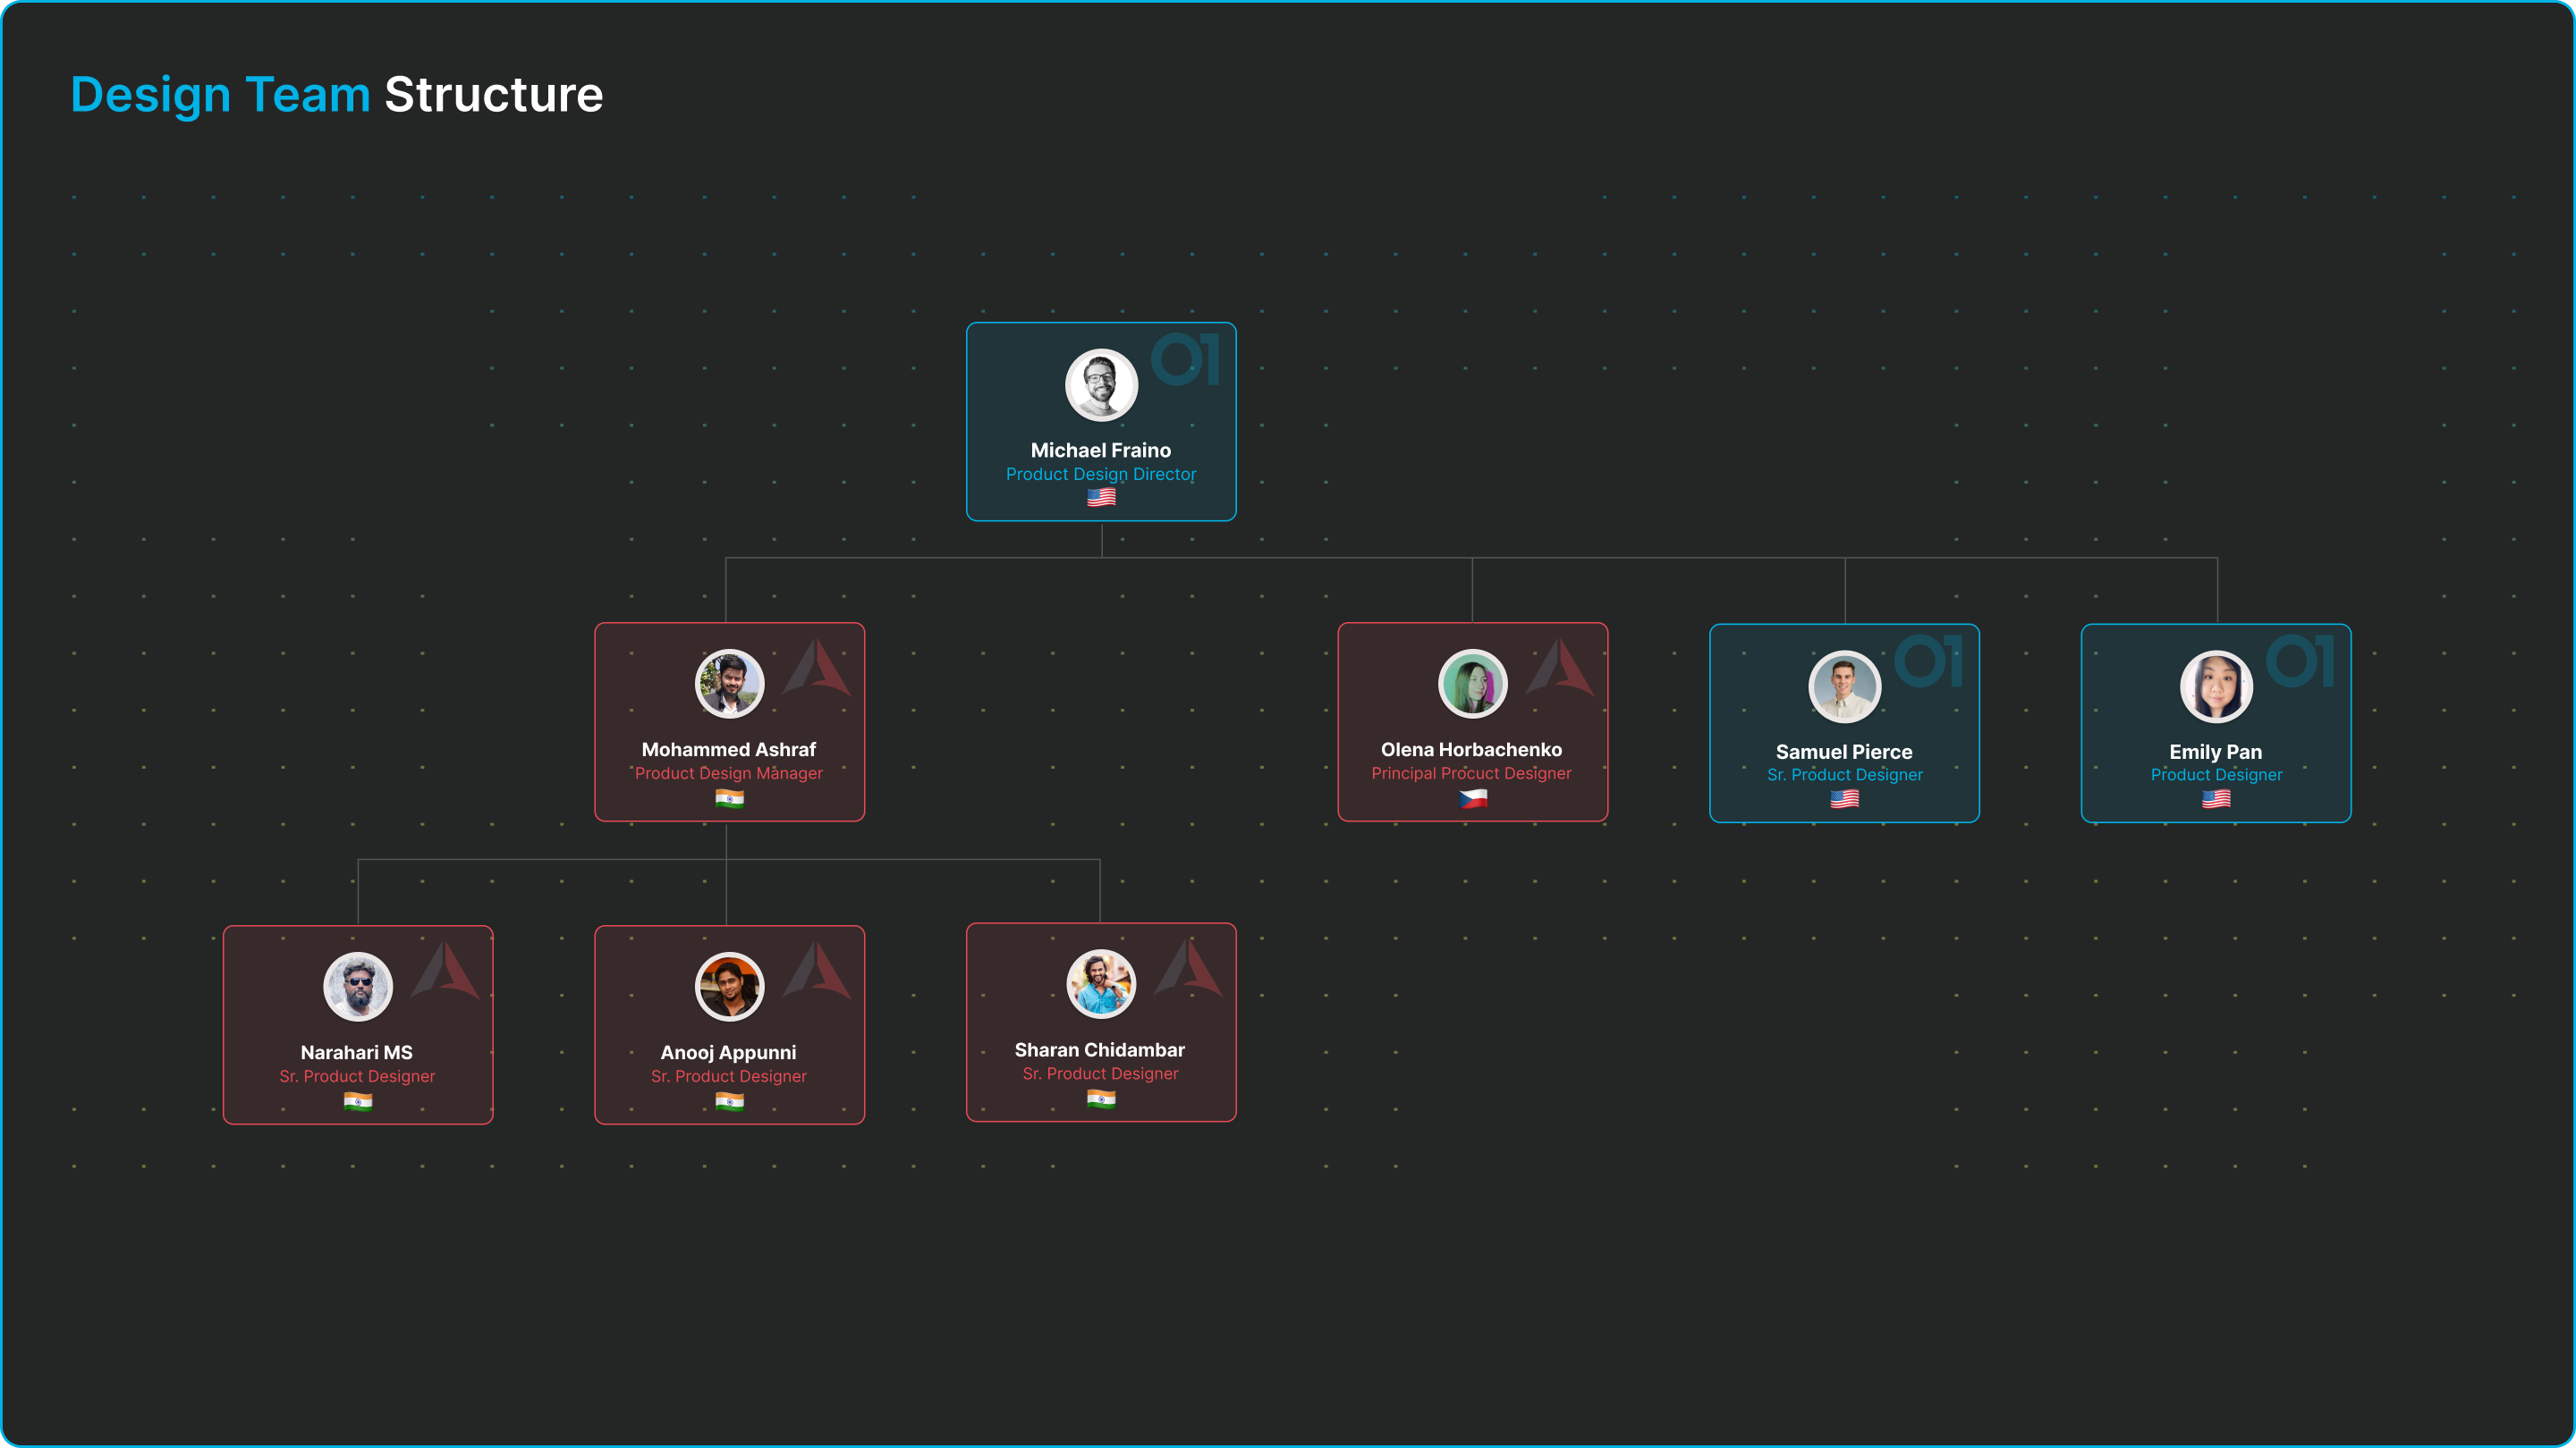Click the 01 logo on Michael Fraino's card
Screen dimensions: 2576x1448
pyautogui.click(x=1185, y=358)
